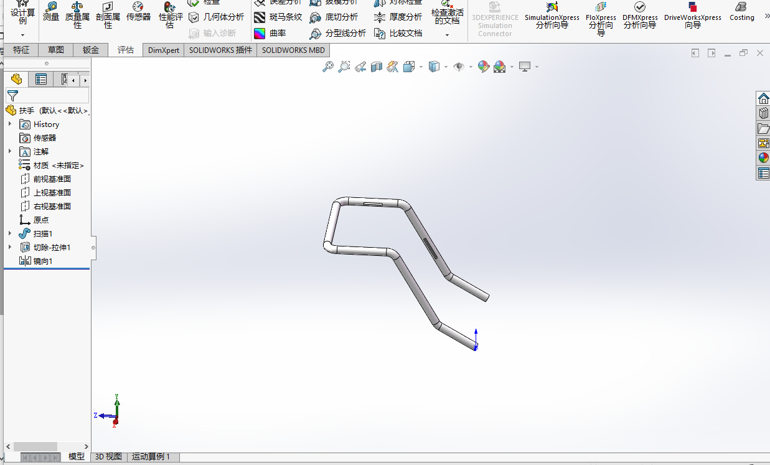This screenshot has height=465, width=770.
Task: Open Design Library task pane icon
Action: 763,113
